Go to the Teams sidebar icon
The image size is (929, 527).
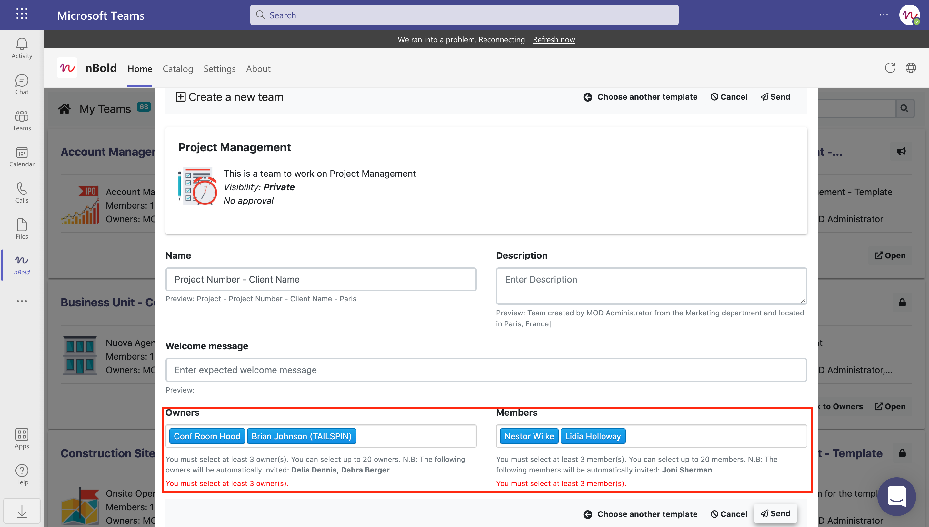click(22, 121)
